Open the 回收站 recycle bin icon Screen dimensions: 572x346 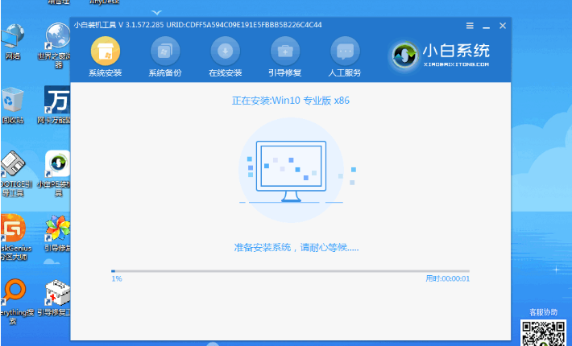coord(12,105)
